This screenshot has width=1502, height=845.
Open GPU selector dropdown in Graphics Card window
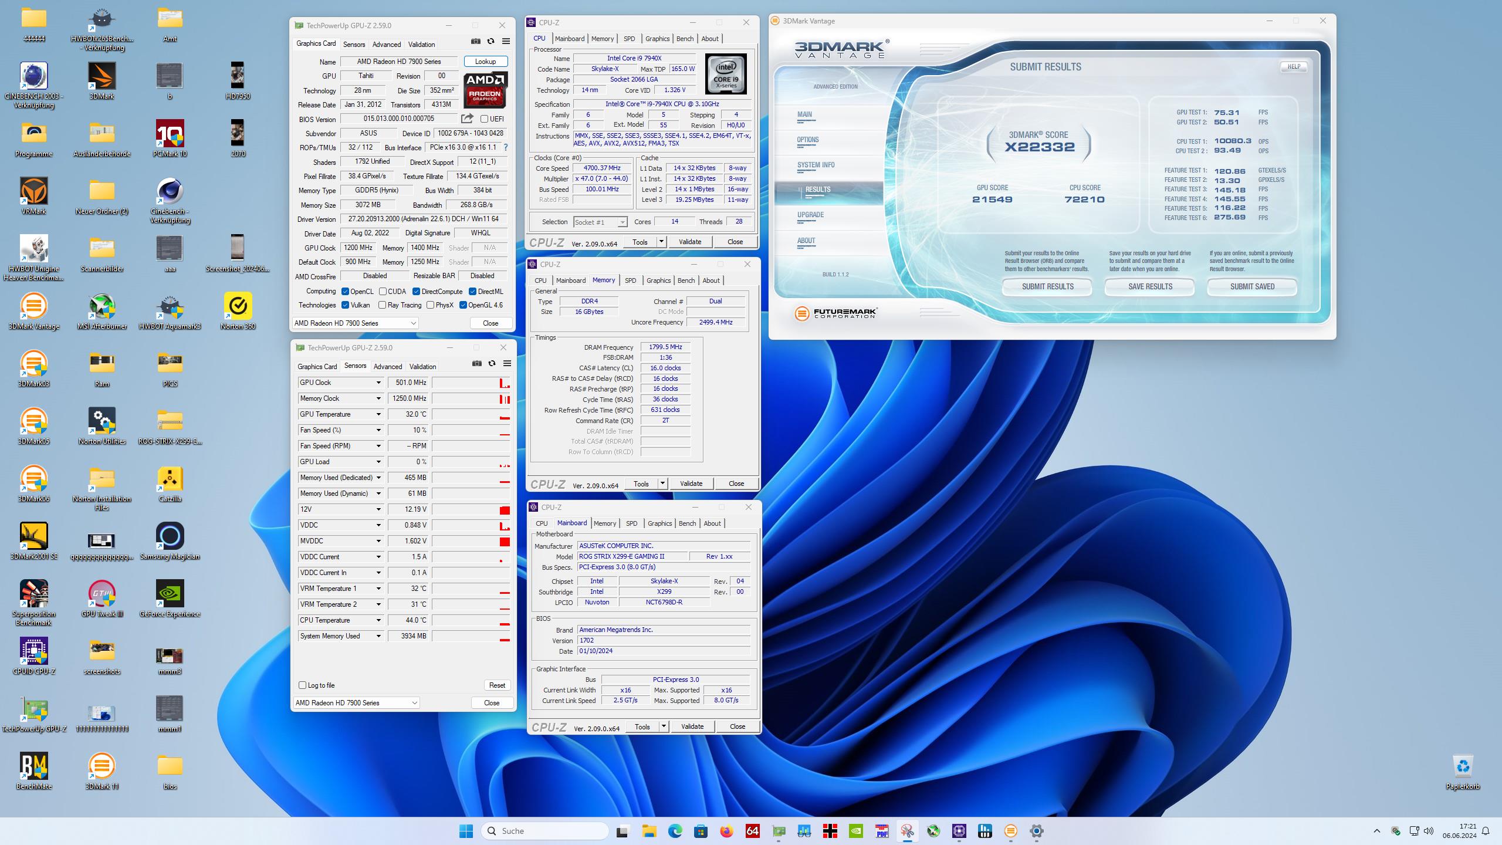tap(355, 323)
